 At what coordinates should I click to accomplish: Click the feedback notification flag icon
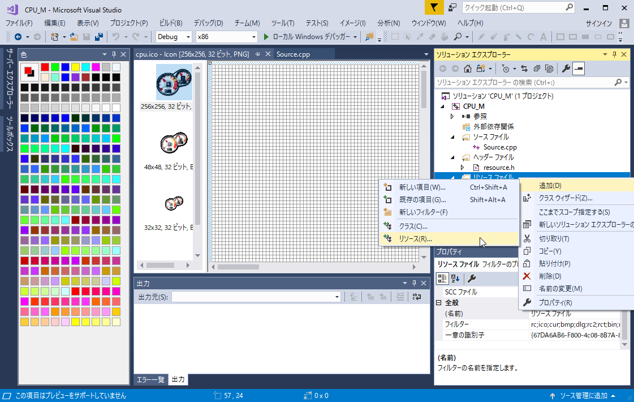(434, 7)
